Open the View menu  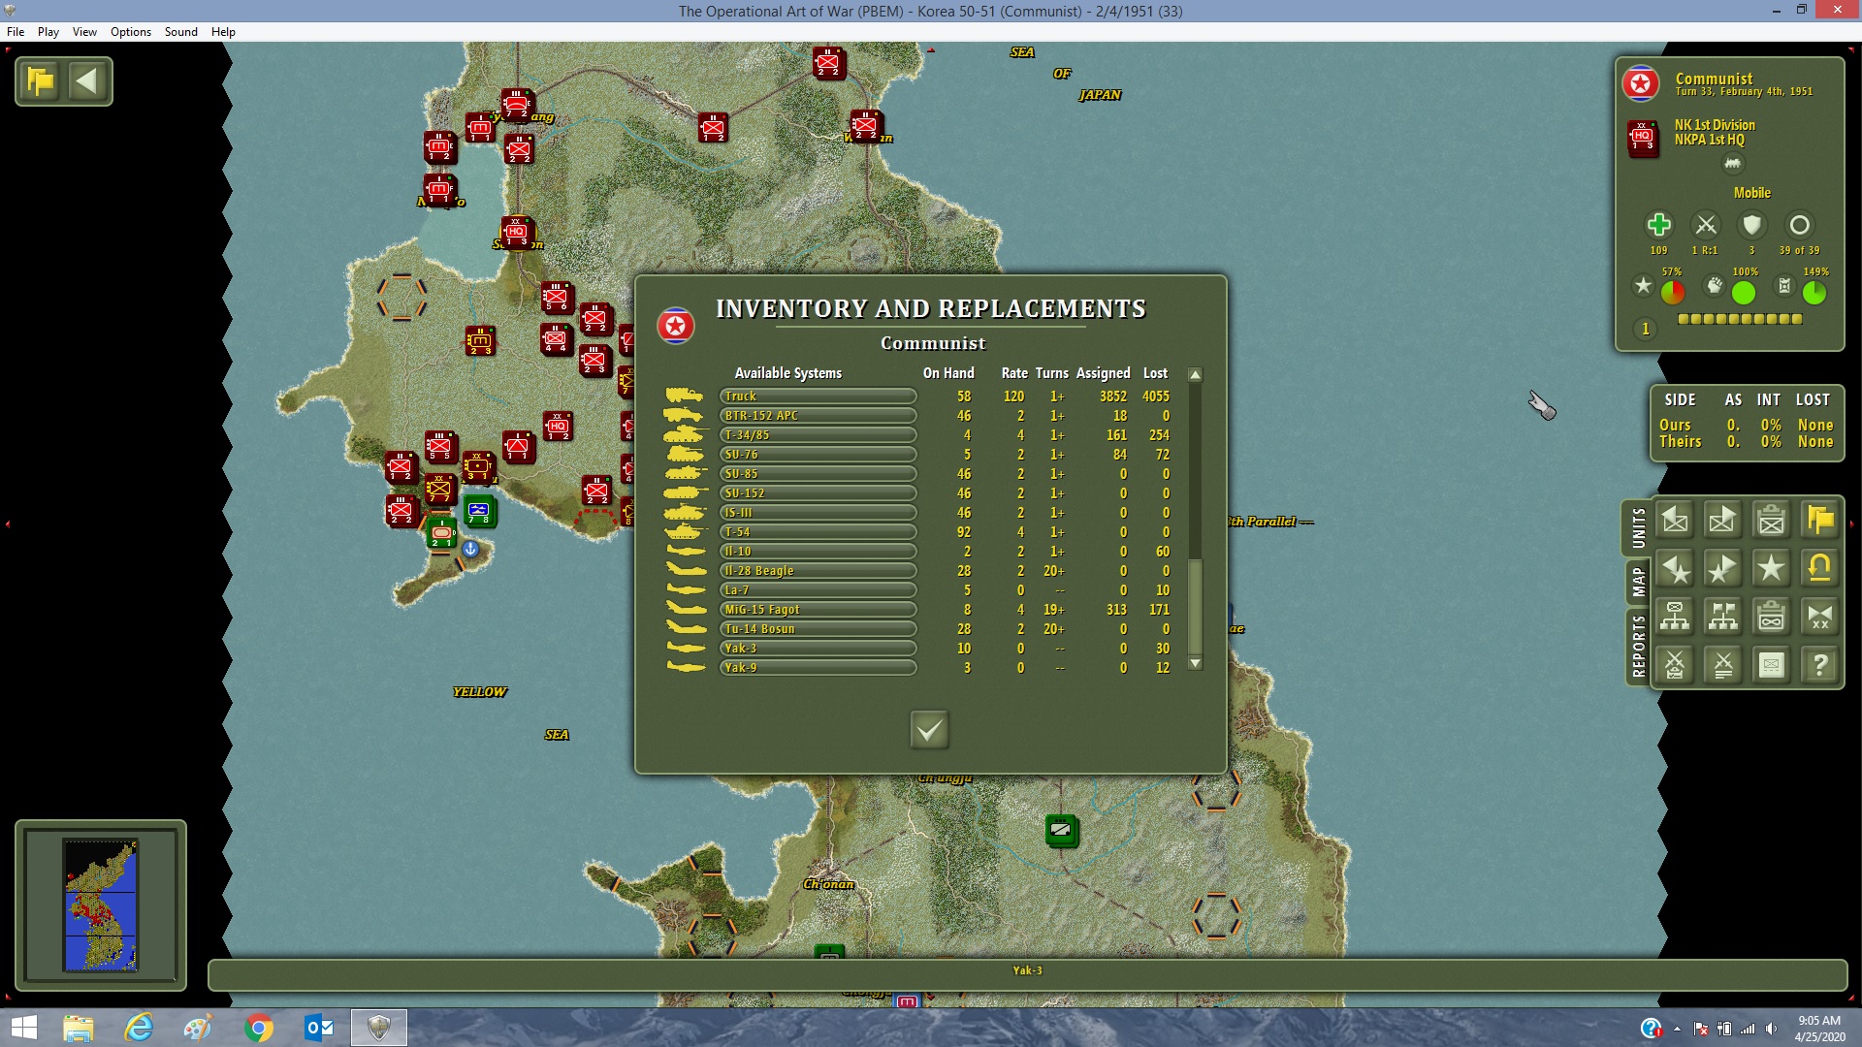(x=84, y=32)
